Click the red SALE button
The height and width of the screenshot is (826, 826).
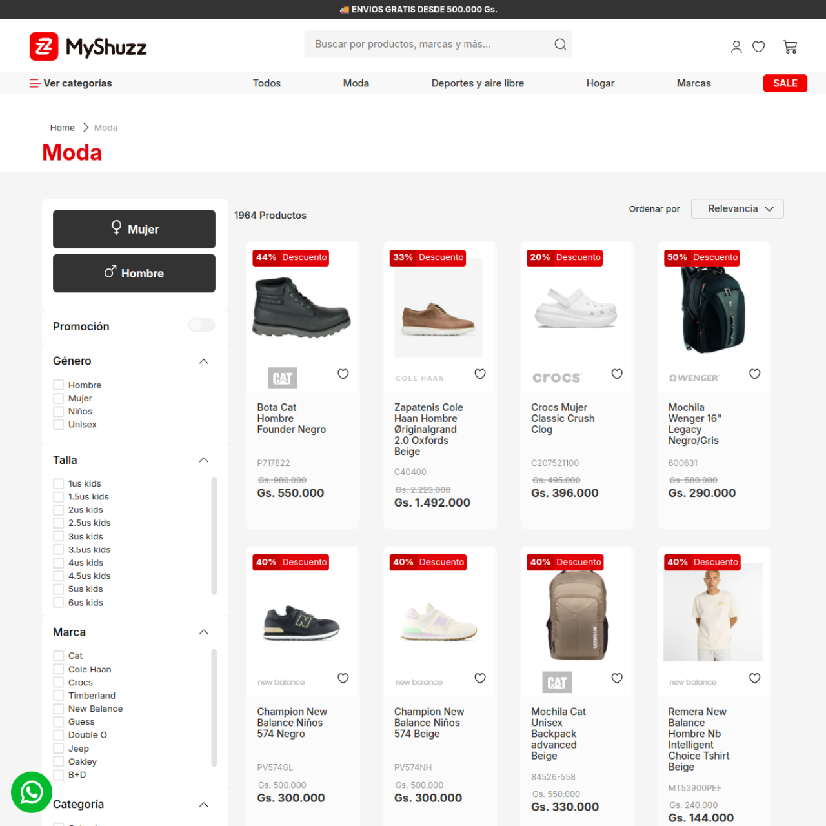pos(785,83)
